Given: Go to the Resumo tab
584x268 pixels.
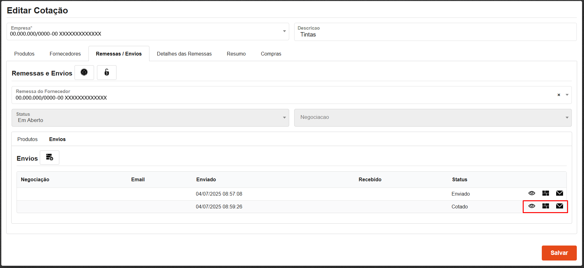Looking at the screenshot, I should pos(236,54).
